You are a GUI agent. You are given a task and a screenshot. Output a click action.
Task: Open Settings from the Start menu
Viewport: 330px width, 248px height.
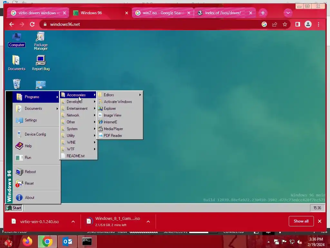point(36,120)
